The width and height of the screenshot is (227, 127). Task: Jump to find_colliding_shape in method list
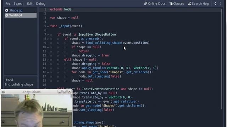(19, 85)
